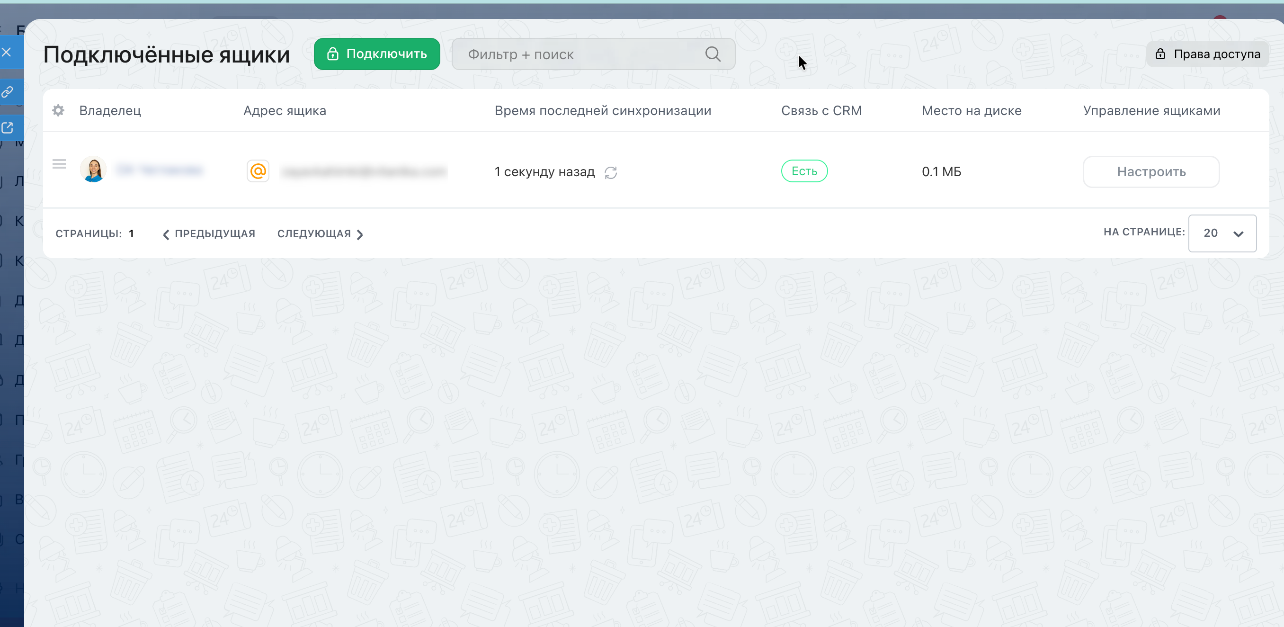Screen dimensions: 1284x627
Task: Click the row drag handle icon
Action: pyautogui.click(x=59, y=164)
